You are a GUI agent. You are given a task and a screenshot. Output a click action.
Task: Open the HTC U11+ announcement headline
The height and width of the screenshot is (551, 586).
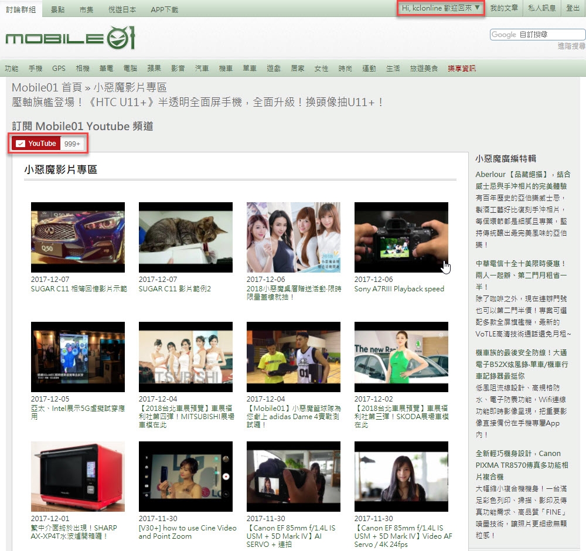point(197,102)
